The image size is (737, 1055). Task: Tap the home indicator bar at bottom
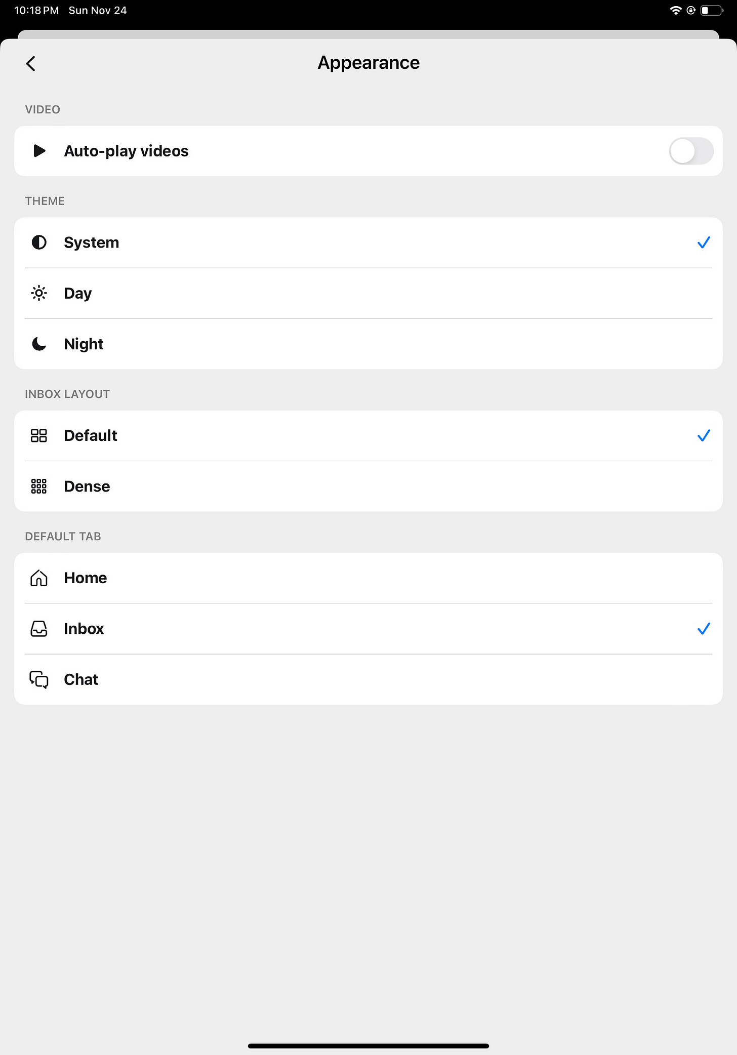(x=368, y=1045)
